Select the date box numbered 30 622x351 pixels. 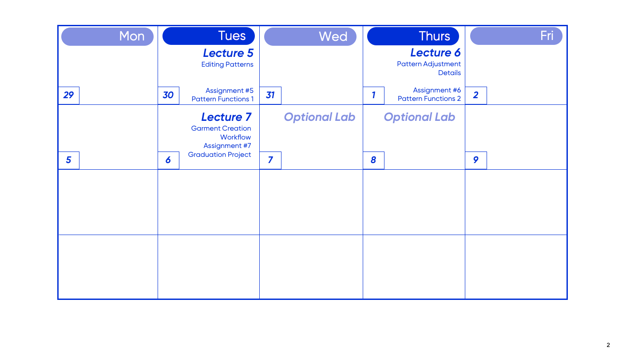pyautogui.click(x=169, y=95)
